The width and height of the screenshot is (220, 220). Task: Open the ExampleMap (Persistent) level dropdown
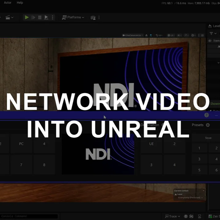pos(190,198)
